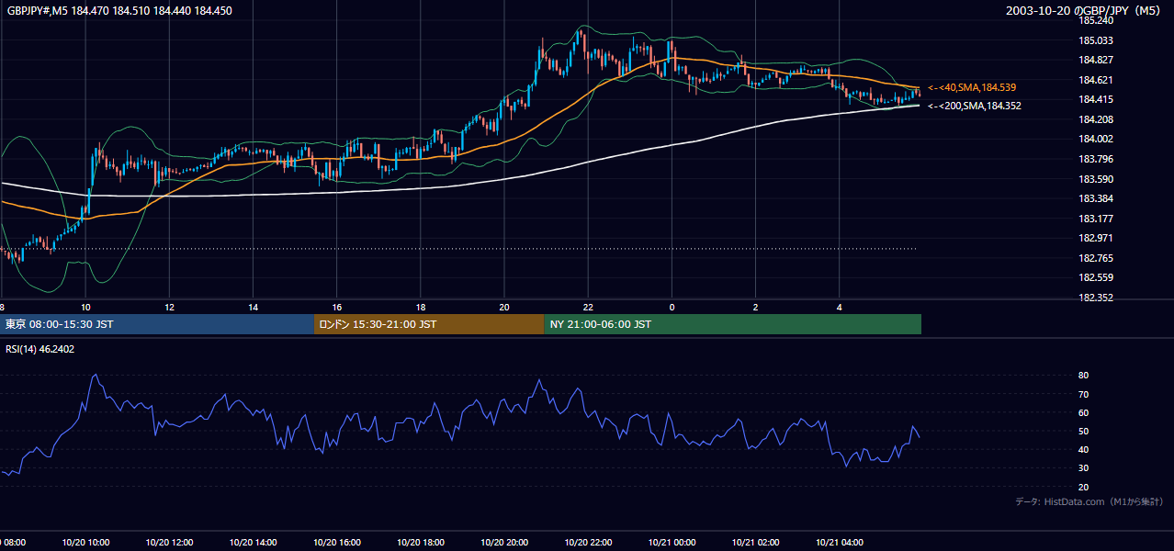Click the 10/21 02:00 time axis label
Screen dimensions: 1174x551
coord(755,543)
